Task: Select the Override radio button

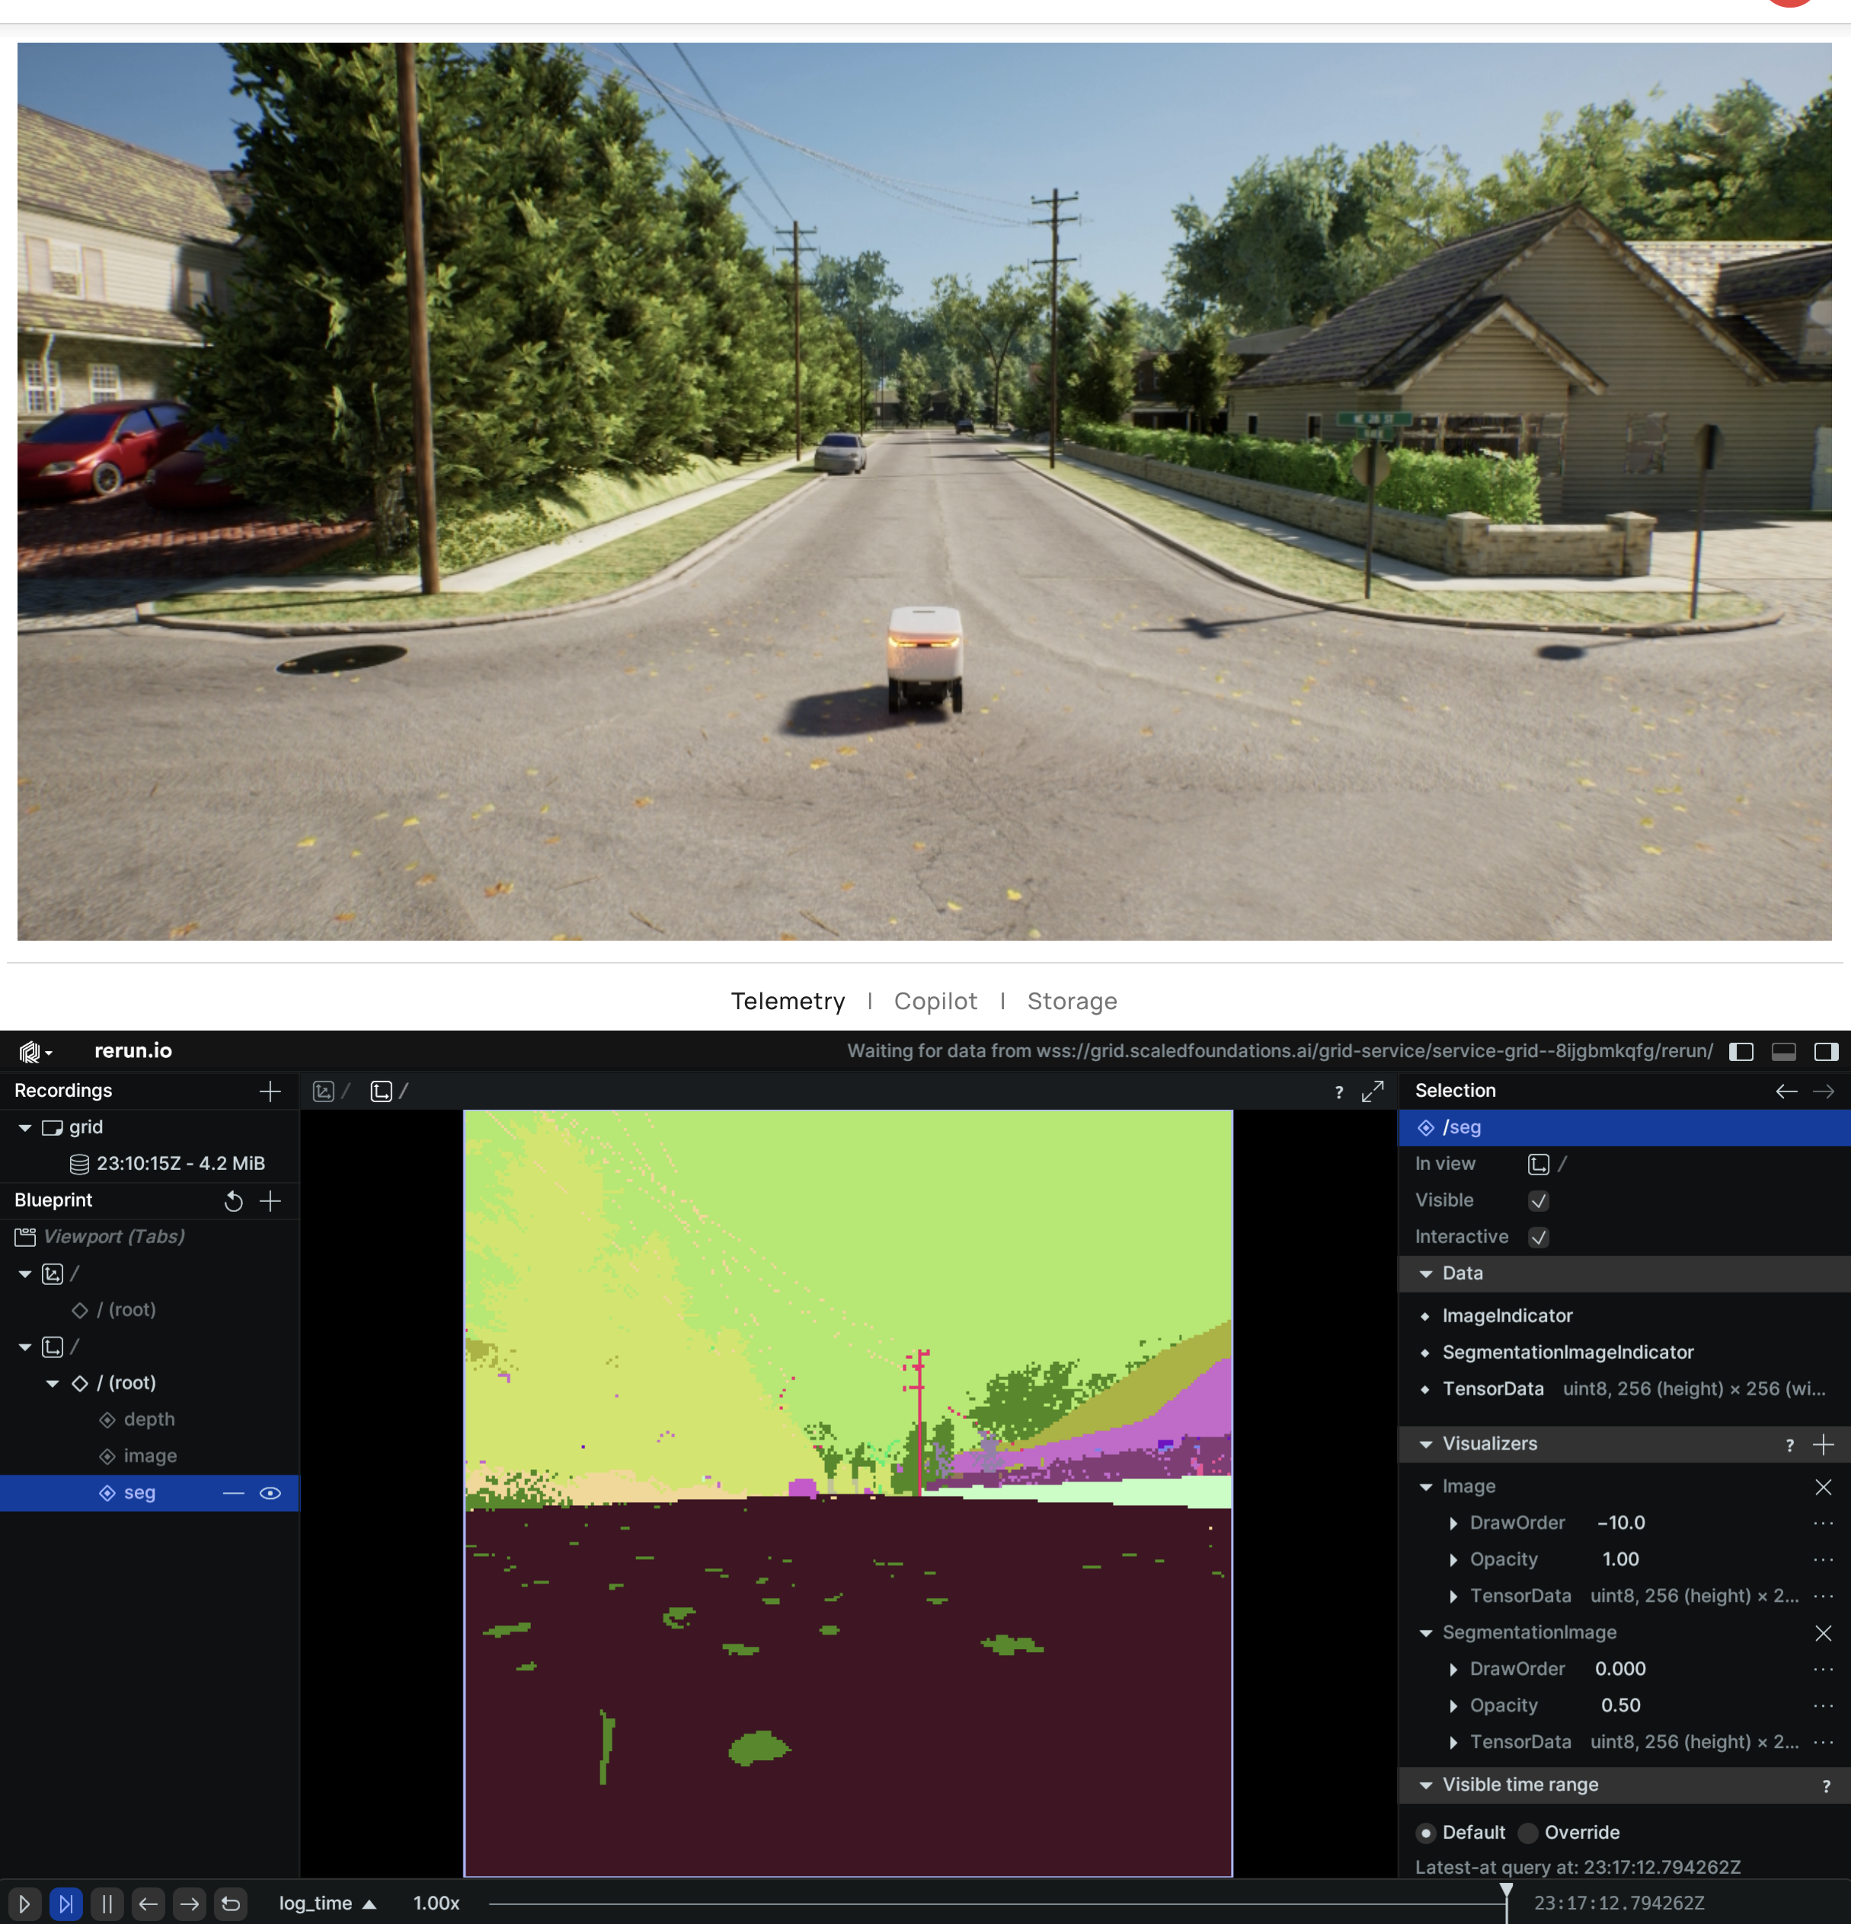Action: point(1528,1832)
